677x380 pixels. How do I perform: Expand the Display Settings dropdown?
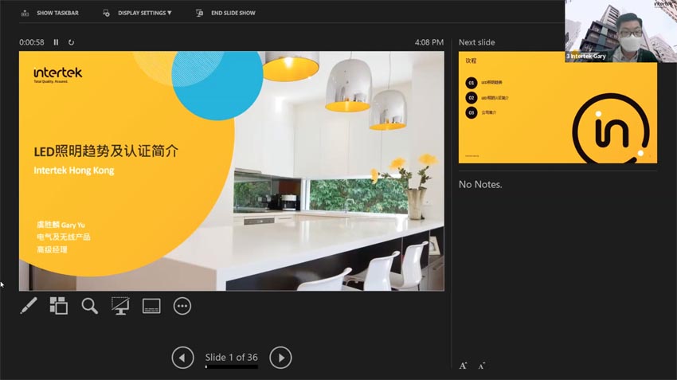(138, 13)
